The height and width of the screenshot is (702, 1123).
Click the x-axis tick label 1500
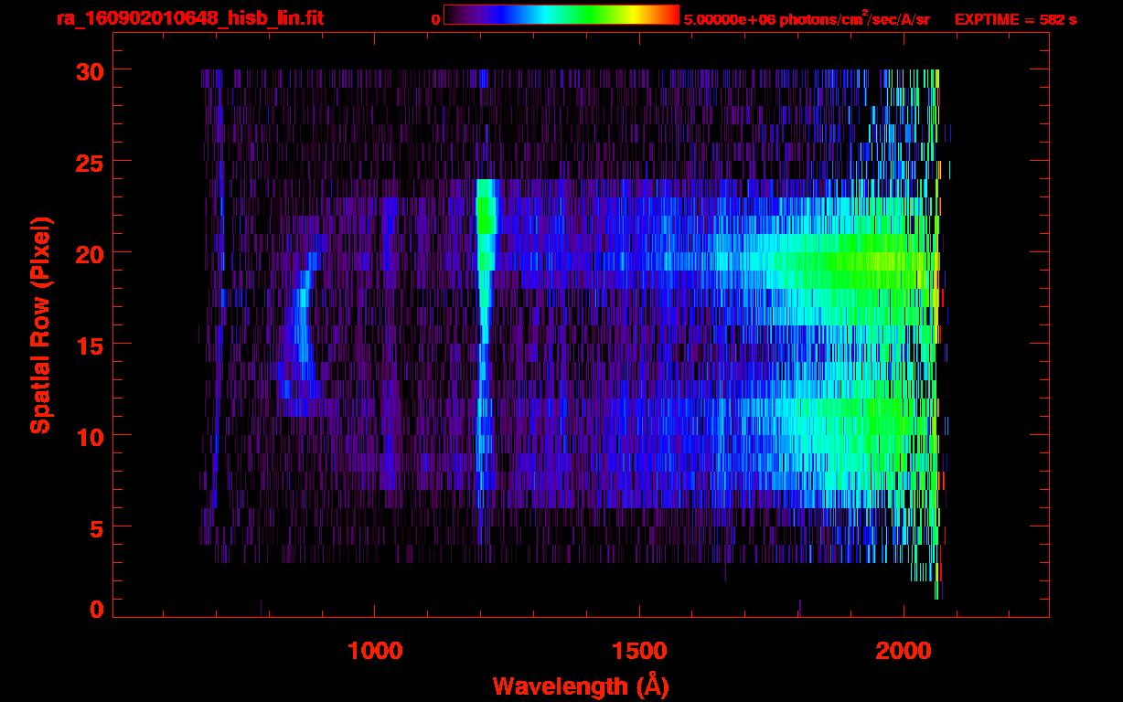click(639, 651)
